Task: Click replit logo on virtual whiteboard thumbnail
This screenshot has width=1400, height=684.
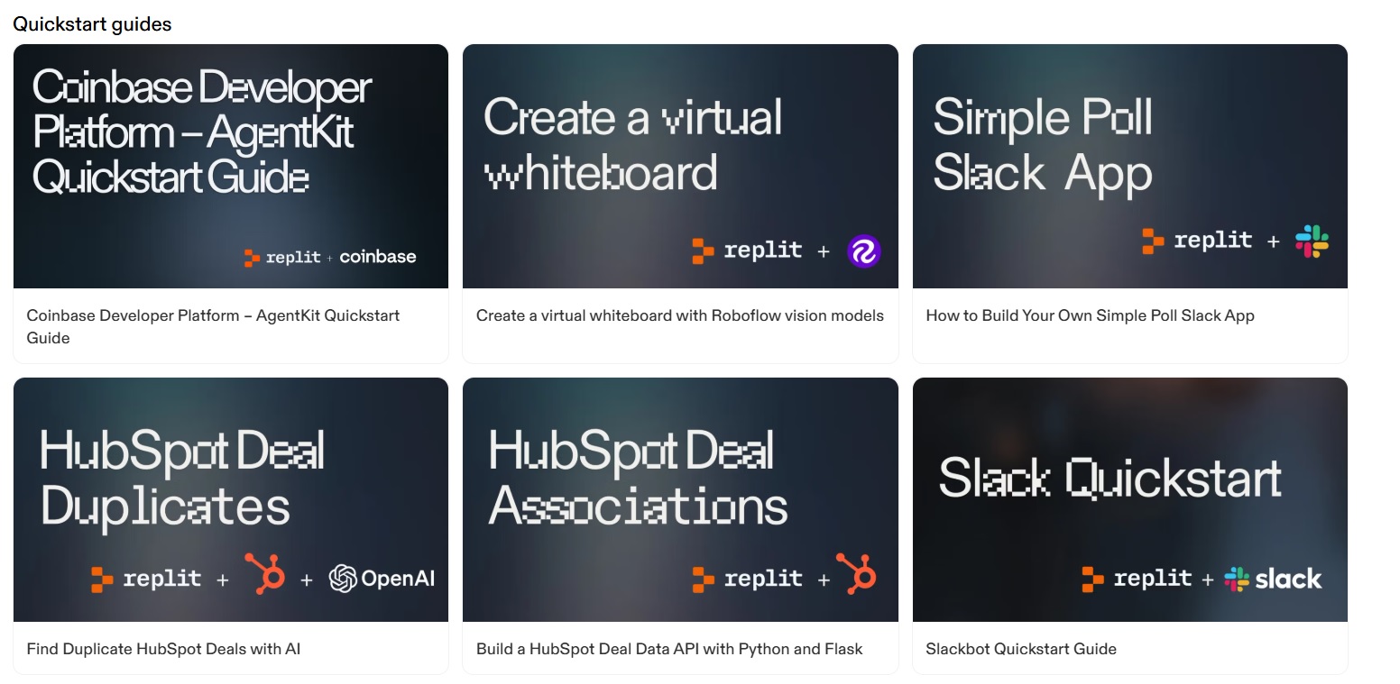Action: tap(747, 251)
